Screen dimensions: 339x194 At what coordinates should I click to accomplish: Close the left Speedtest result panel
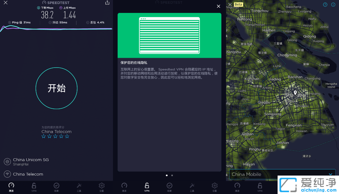[x=6, y=2]
